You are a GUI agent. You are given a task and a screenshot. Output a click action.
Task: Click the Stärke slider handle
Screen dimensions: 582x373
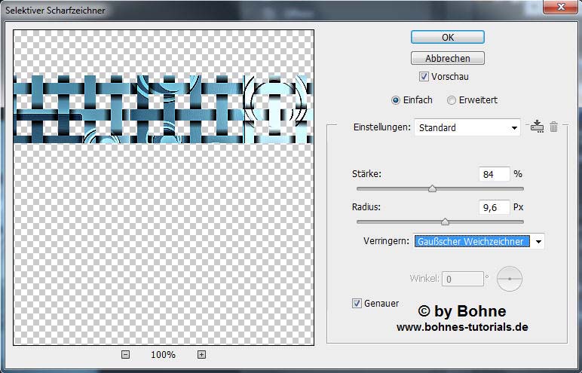coord(432,189)
